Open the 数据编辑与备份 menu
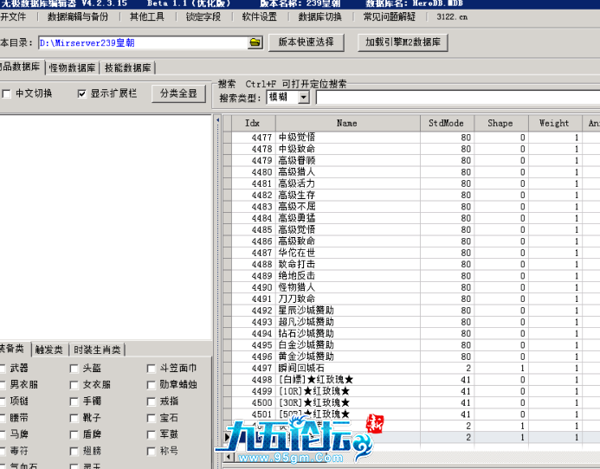 pyautogui.click(x=78, y=16)
